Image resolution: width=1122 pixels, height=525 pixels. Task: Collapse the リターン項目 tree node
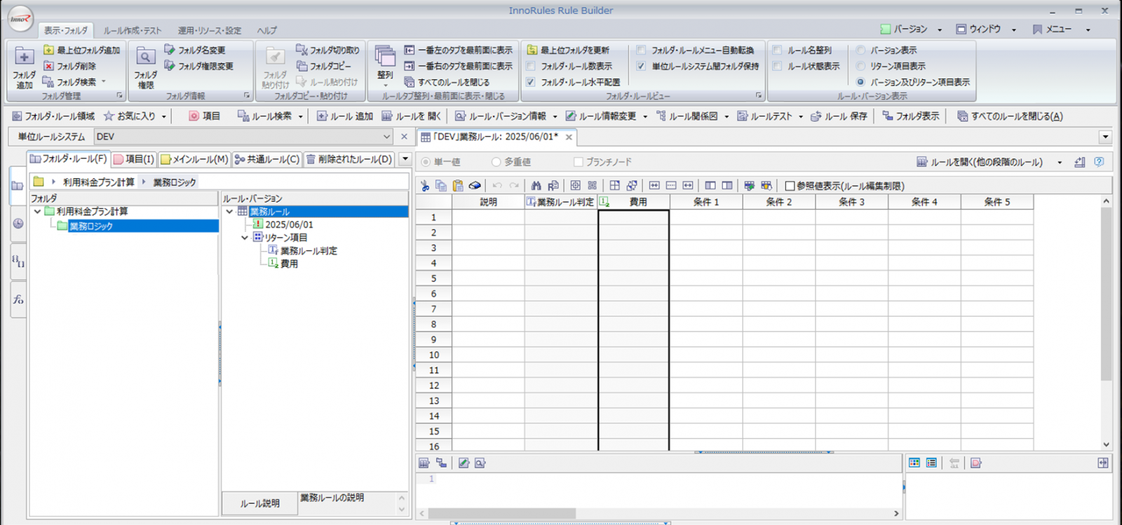(x=245, y=238)
